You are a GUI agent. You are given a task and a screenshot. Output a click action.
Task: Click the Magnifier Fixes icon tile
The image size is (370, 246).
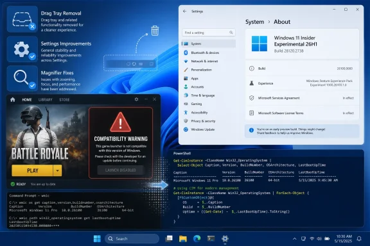(22, 78)
